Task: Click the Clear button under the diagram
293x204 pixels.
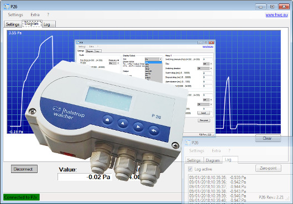Action: click(x=268, y=138)
